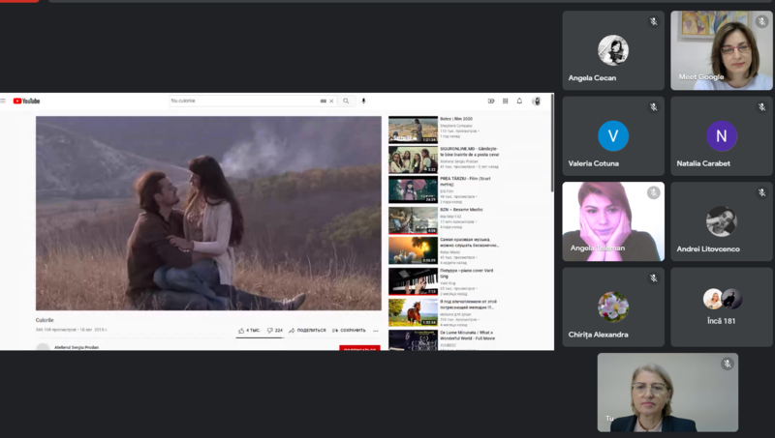This screenshot has width=775, height=438.
Task: Open the YouTube apps grid
Action: coord(505,101)
